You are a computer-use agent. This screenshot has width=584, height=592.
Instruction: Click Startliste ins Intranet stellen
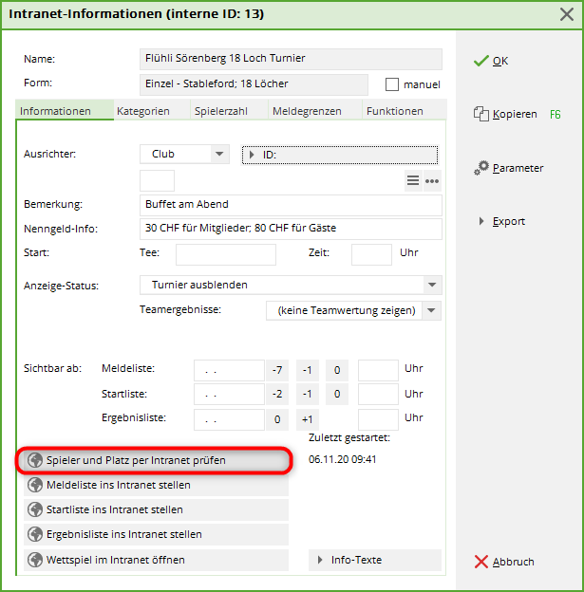156,509
